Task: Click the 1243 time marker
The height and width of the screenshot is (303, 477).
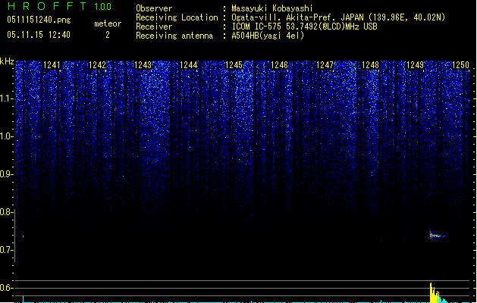Action: tap(143, 65)
